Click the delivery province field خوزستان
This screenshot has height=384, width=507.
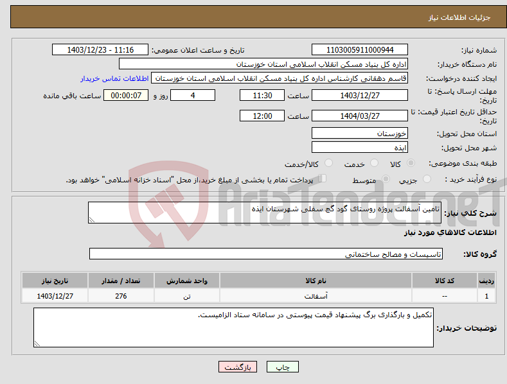[x=360, y=133]
